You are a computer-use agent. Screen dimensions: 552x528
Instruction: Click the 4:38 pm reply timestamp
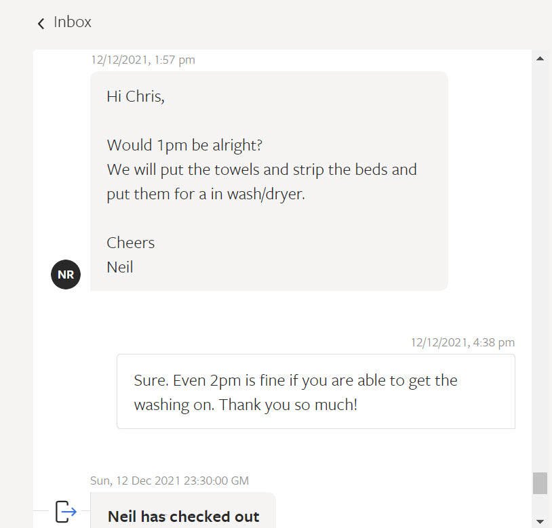[462, 342]
